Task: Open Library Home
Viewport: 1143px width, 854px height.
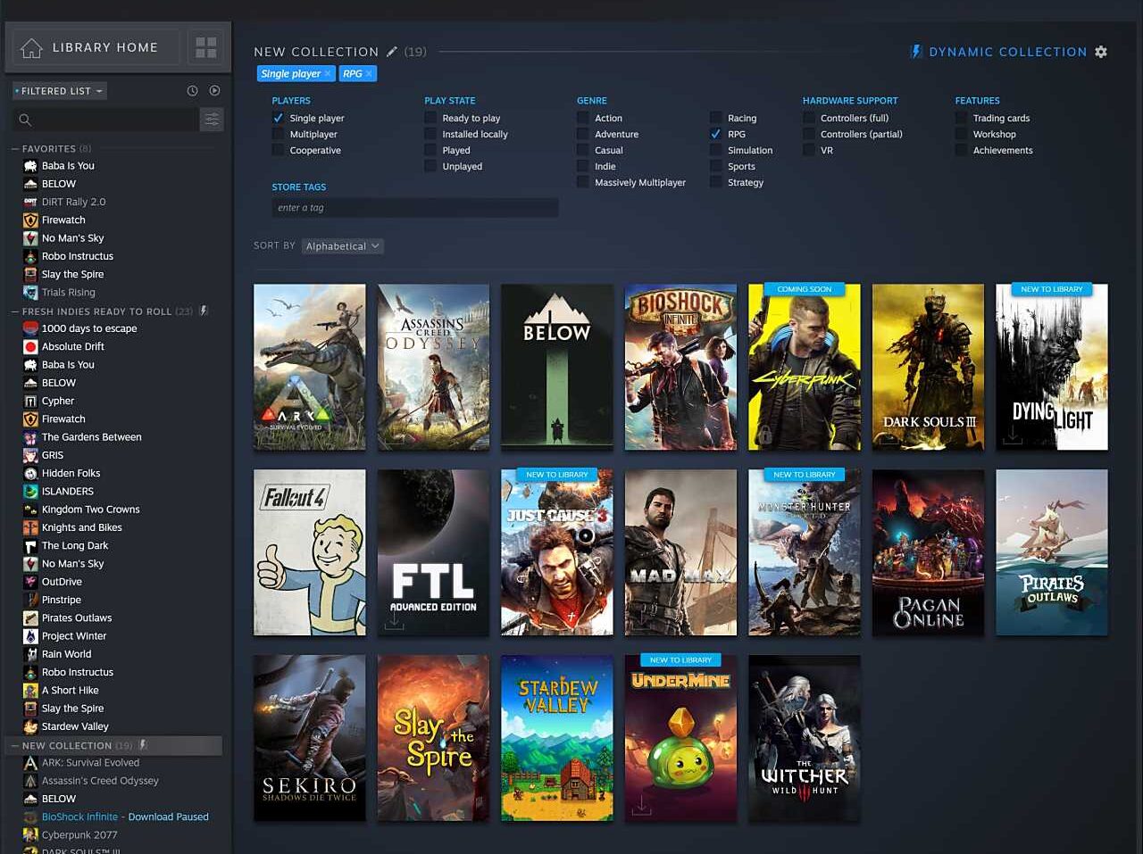Action: (96, 47)
